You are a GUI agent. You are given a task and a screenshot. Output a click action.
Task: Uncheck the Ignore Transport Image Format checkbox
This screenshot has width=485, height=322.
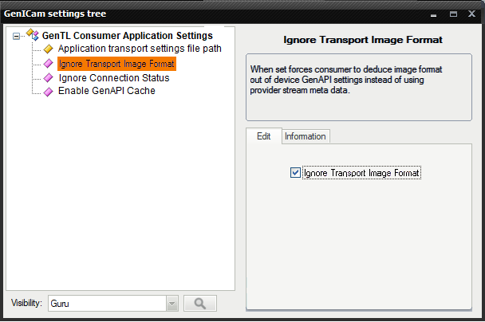(296, 172)
